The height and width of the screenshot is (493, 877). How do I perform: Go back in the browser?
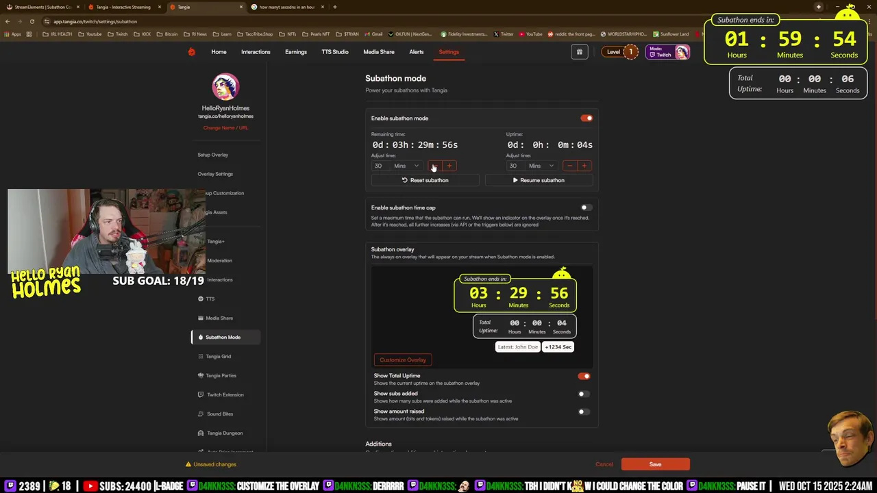[7, 21]
